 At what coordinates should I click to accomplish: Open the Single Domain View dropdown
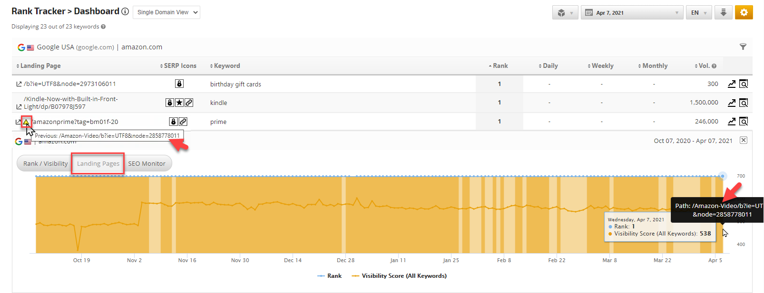click(167, 12)
